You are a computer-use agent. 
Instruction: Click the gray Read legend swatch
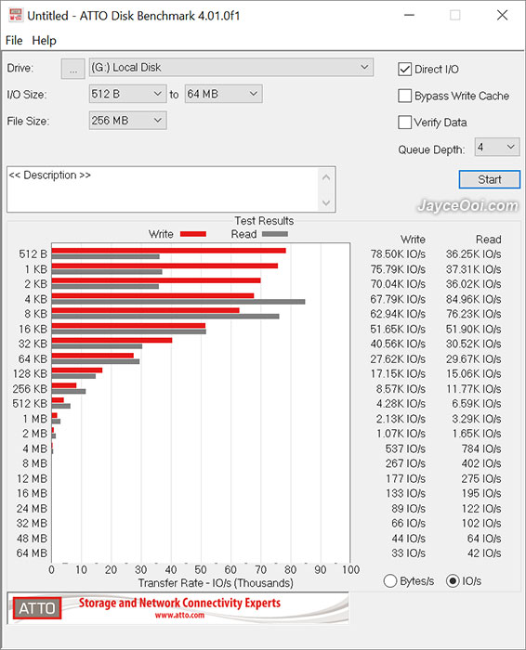point(274,234)
